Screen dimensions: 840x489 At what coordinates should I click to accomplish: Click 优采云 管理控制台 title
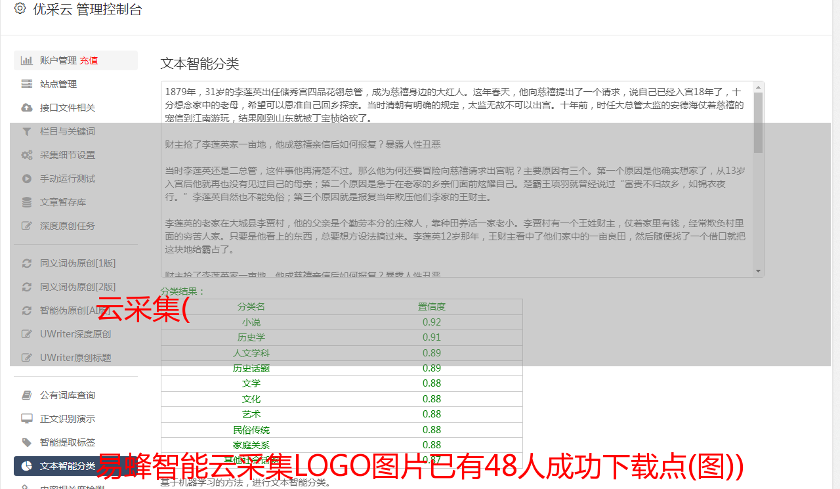87,9
